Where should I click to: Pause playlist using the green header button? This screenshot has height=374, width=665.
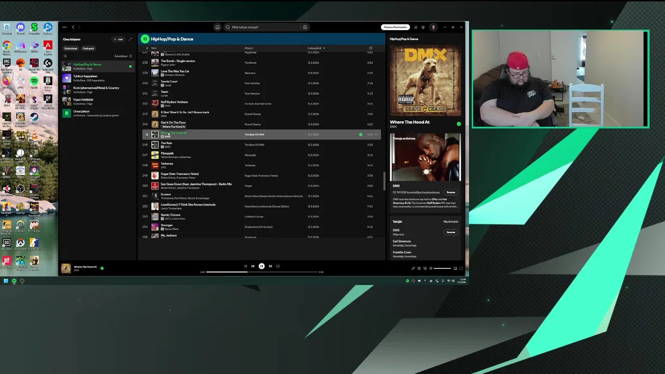[x=145, y=39]
